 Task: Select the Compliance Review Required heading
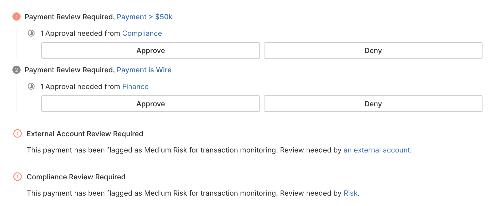pyautogui.click(x=76, y=177)
